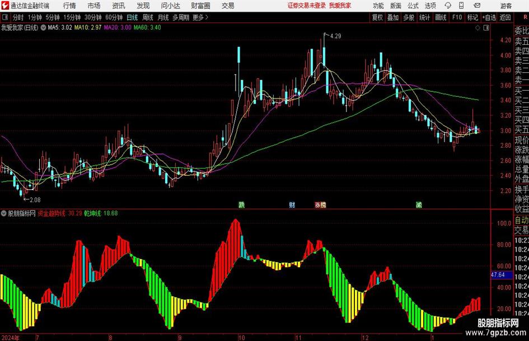Open the 公式 menu
The height and width of the screenshot is (341, 529).
coord(413,6)
